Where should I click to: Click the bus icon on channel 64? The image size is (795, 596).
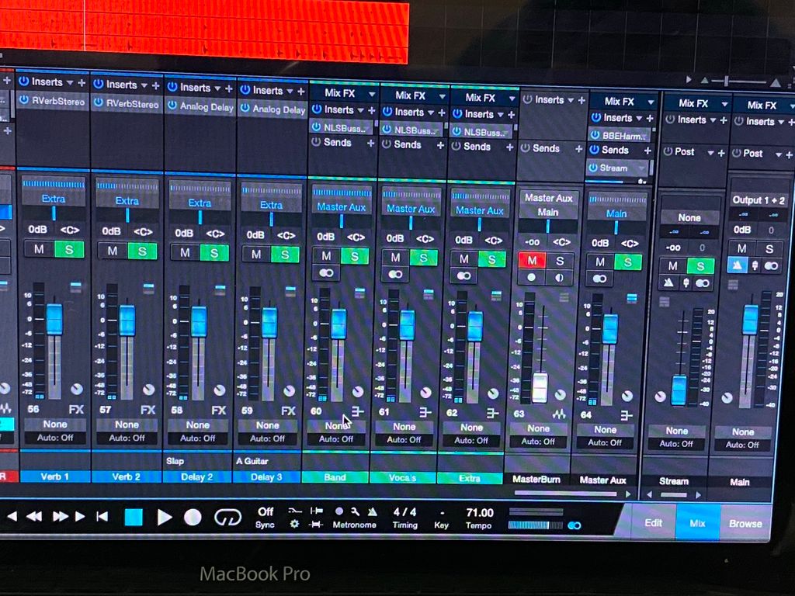(x=627, y=416)
